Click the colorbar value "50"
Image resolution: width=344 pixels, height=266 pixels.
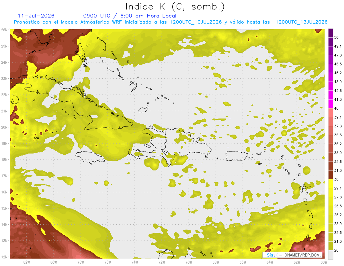coord(337,37)
